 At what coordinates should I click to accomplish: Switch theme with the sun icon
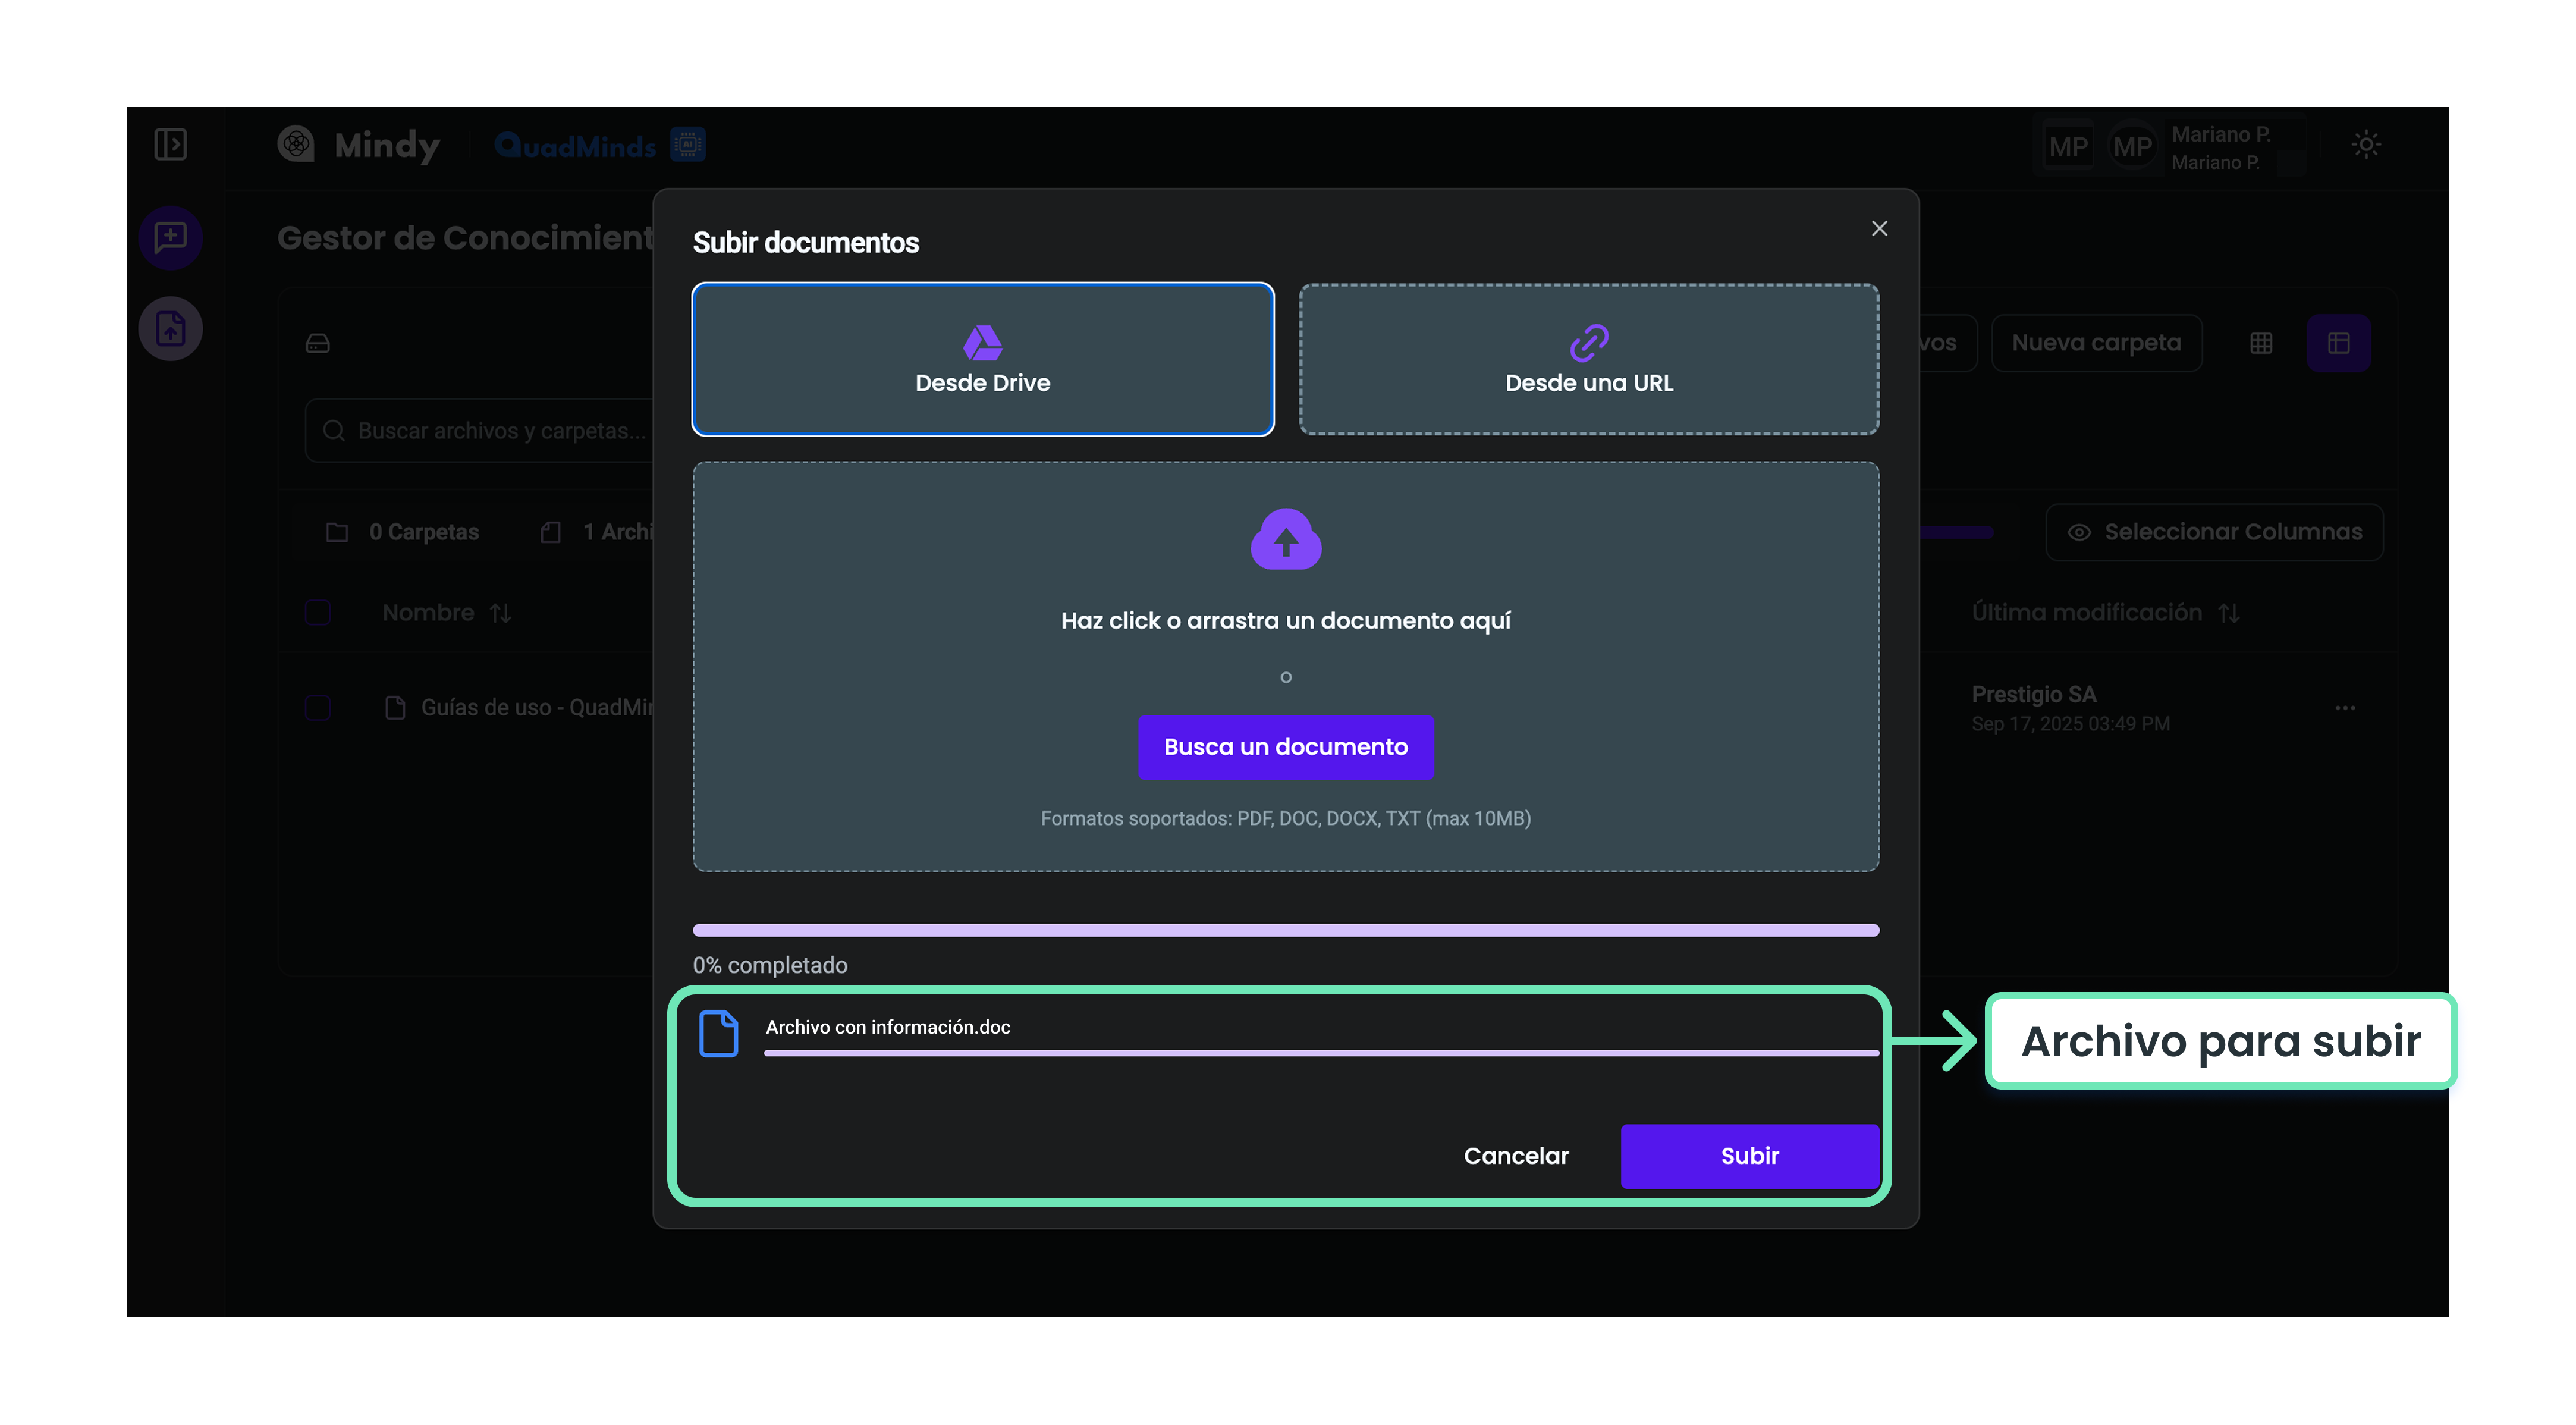[2366, 145]
